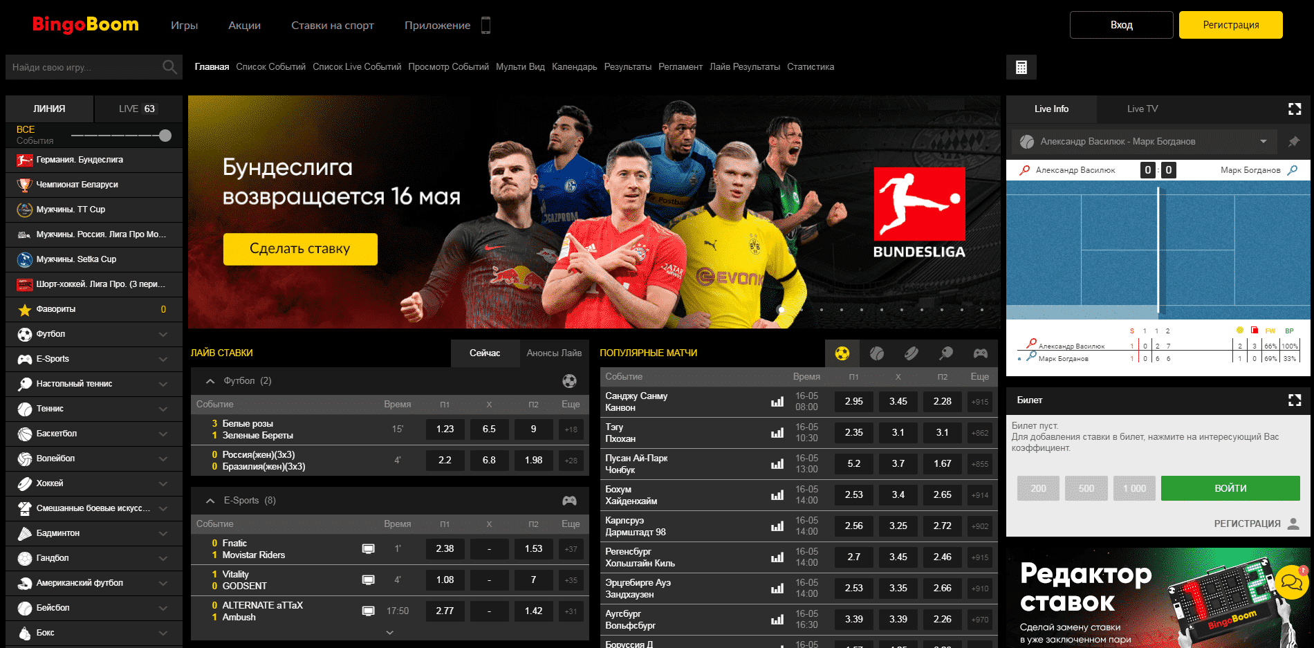This screenshot has width=1314, height=648.
Task: Click the mobile phone app icon
Action: click(485, 26)
